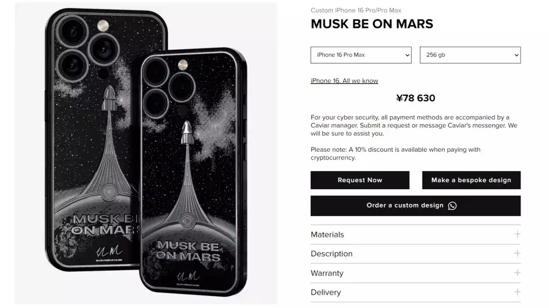Click the WhatsApp icon in custom design button
Screen dimensions: 549x308
(x=452, y=206)
